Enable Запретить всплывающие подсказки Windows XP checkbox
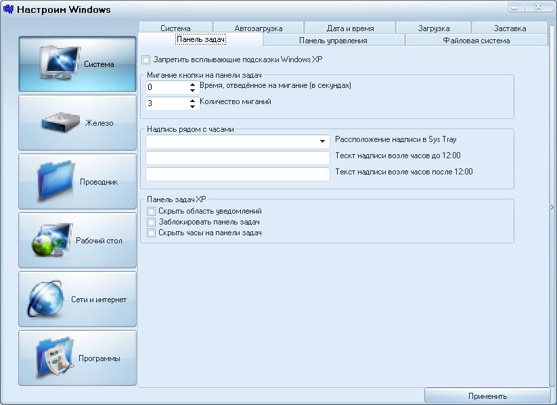 click(x=146, y=59)
